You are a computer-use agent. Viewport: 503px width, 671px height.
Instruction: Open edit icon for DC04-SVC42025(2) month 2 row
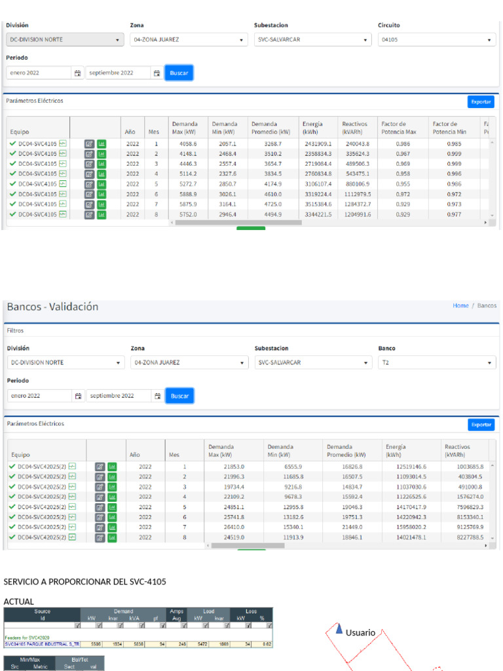click(100, 477)
